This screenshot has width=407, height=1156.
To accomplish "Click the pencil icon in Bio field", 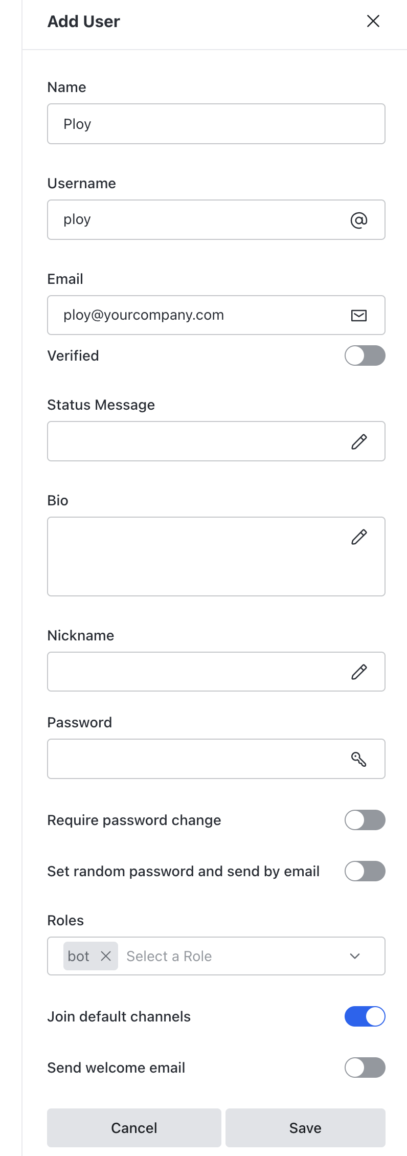I will (359, 537).
